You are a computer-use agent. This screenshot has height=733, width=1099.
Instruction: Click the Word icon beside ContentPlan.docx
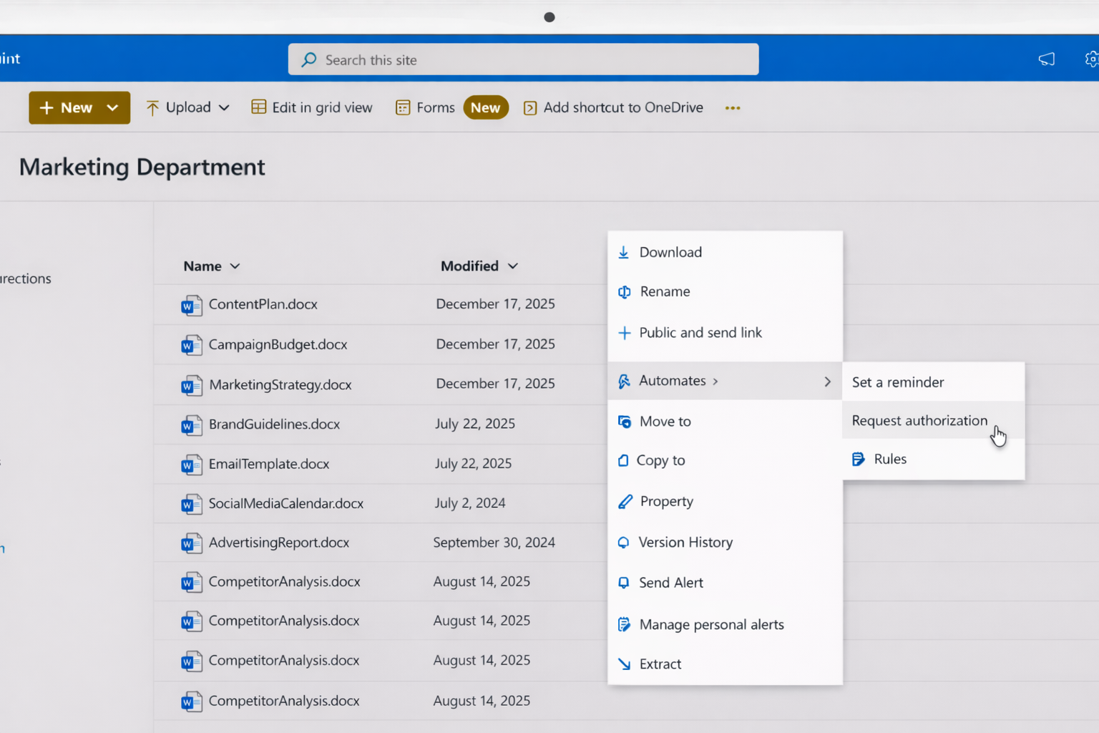pyautogui.click(x=190, y=306)
